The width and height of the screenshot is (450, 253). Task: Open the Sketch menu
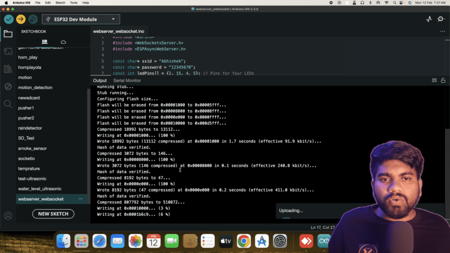point(60,3)
